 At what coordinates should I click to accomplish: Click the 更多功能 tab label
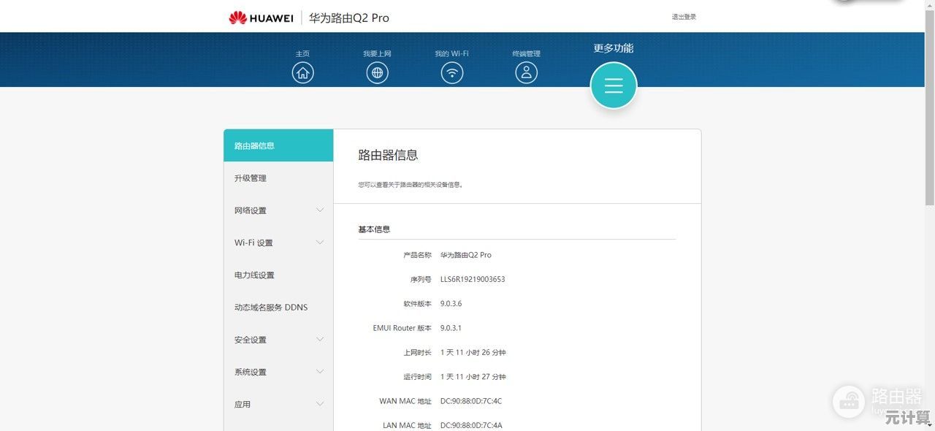[x=614, y=48]
